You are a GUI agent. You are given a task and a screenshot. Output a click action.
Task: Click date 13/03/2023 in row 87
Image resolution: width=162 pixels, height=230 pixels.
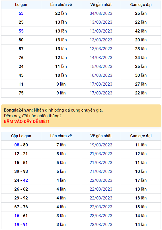click(x=101, y=49)
